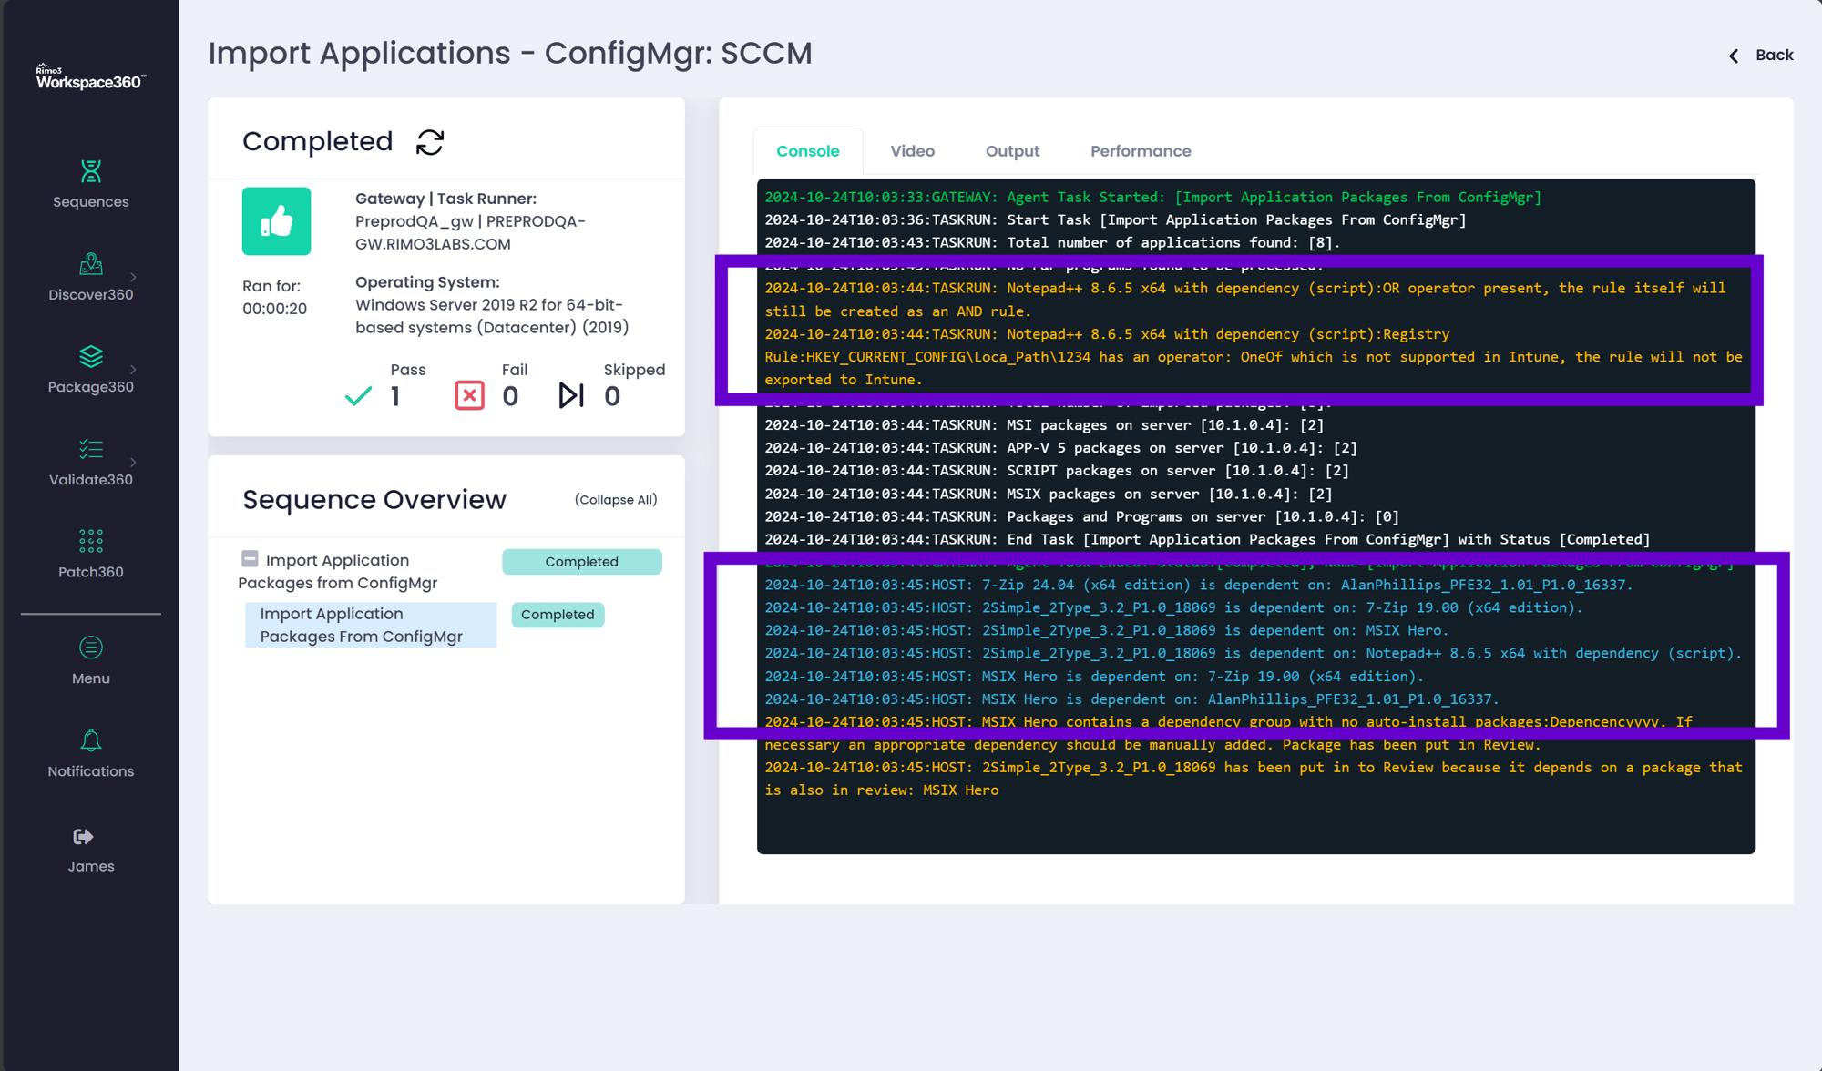Collapse the Import Application Packages from ConfigMgr sequence

(250, 558)
